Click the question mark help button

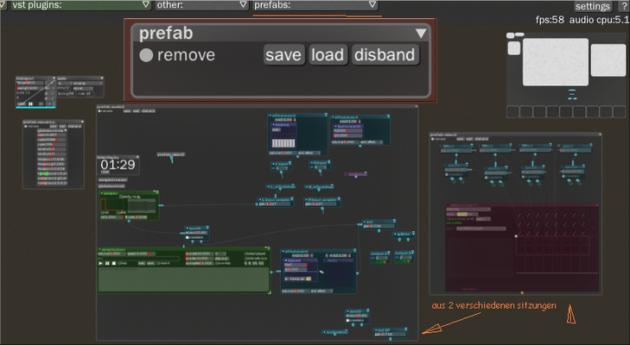pyautogui.click(x=624, y=6)
